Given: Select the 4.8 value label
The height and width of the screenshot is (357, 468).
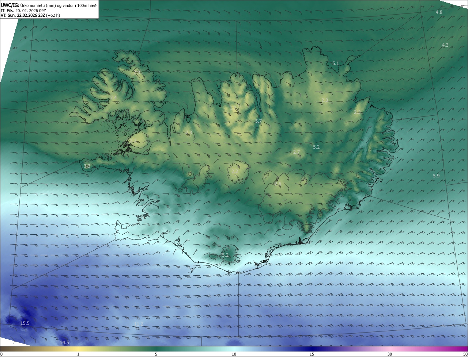Looking at the screenshot, I should point(439,12).
